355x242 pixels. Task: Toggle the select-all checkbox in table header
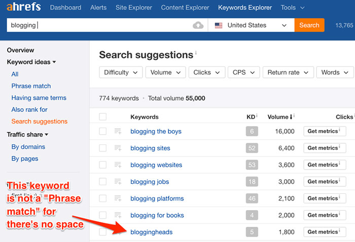pyautogui.click(x=103, y=117)
